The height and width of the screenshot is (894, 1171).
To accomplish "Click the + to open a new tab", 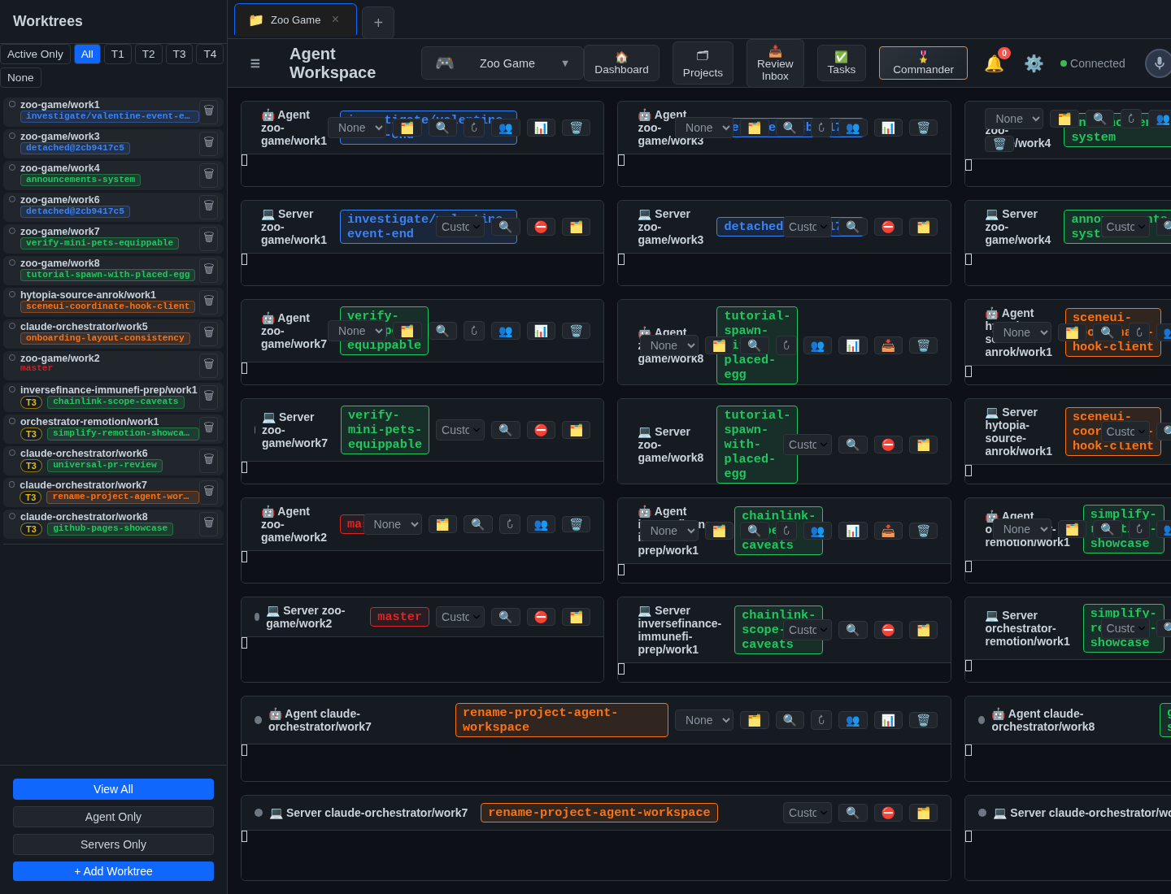I will click(377, 23).
